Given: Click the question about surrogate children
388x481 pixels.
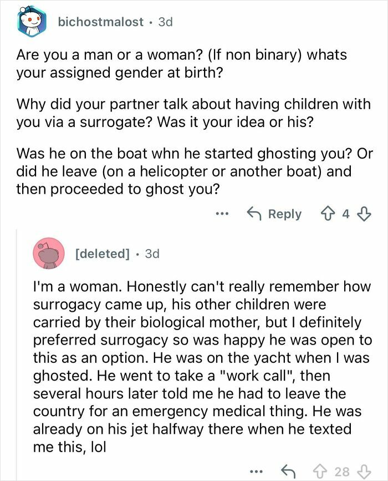Looking at the screenshot, I should click(x=193, y=110).
